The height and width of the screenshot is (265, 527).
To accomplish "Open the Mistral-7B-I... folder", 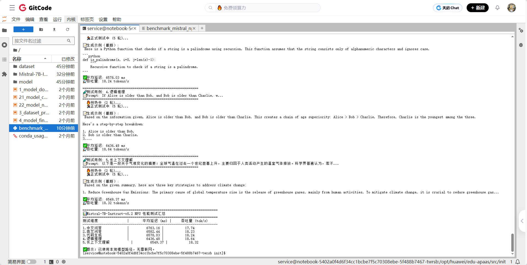I will (44, 74).
